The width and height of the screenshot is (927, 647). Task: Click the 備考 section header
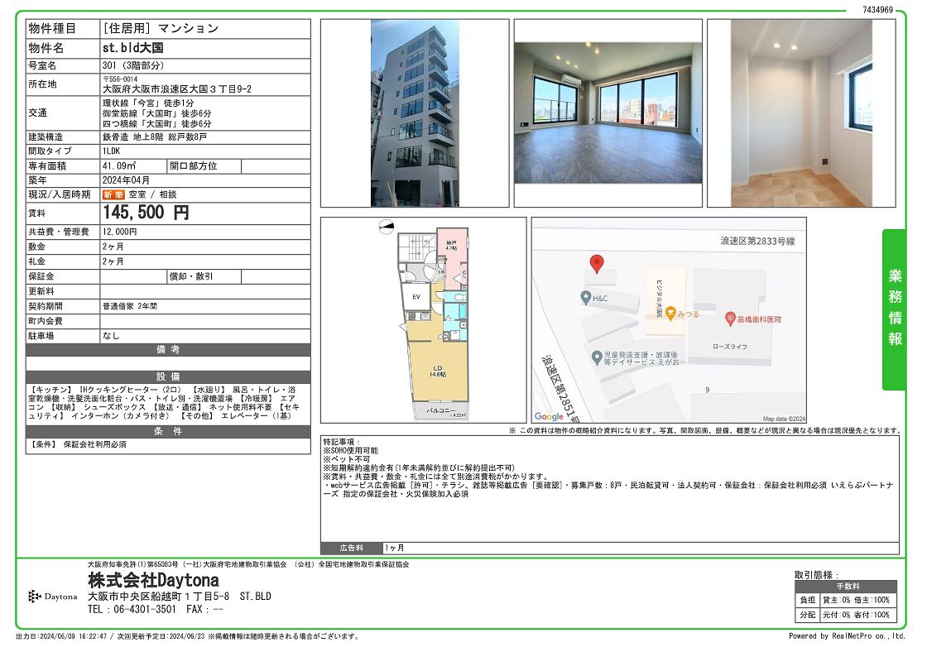[x=168, y=350]
